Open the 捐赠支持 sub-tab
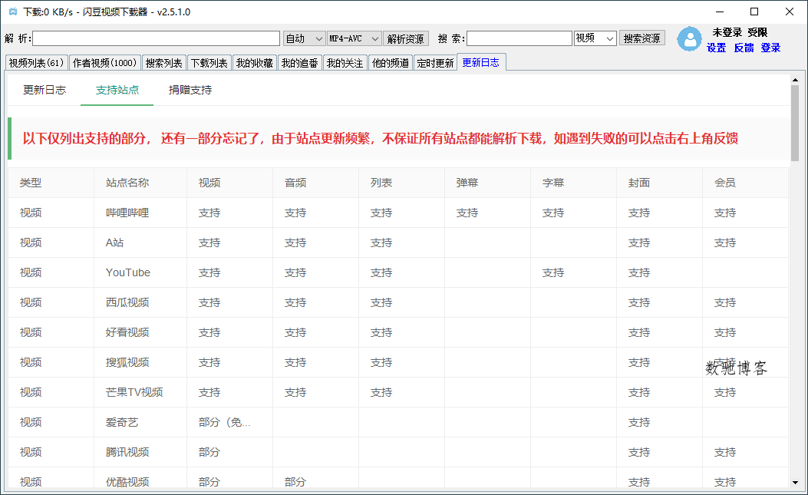Screen dimensions: 808x495 pos(190,90)
